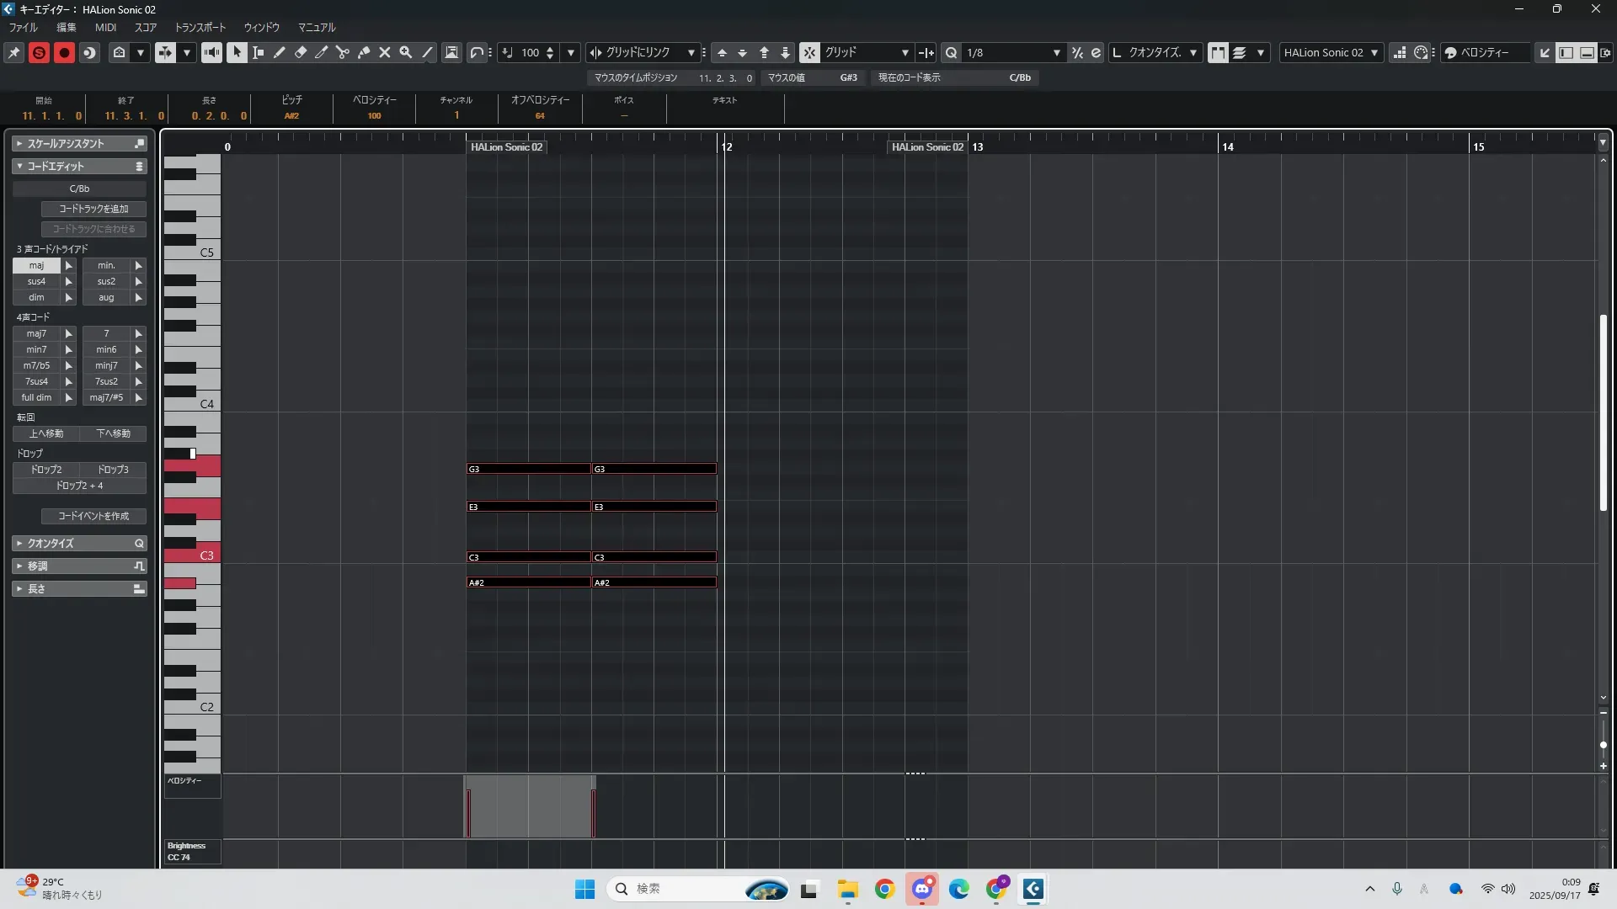Click the vertical zoom slider handle
1617x909 pixels.
pyautogui.click(x=1603, y=745)
